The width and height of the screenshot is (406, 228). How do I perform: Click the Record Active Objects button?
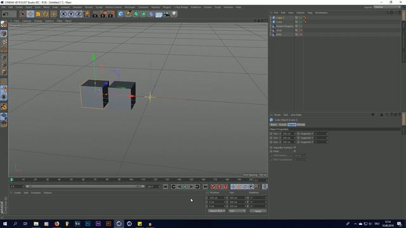pyautogui.click(x=213, y=187)
